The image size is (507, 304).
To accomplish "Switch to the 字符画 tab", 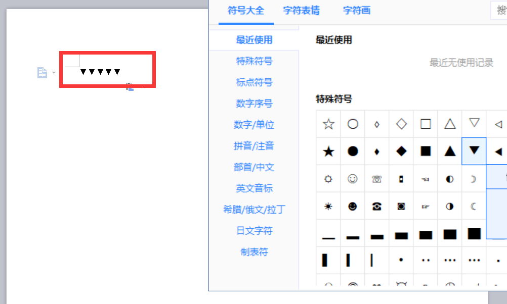I will pyautogui.click(x=356, y=10).
